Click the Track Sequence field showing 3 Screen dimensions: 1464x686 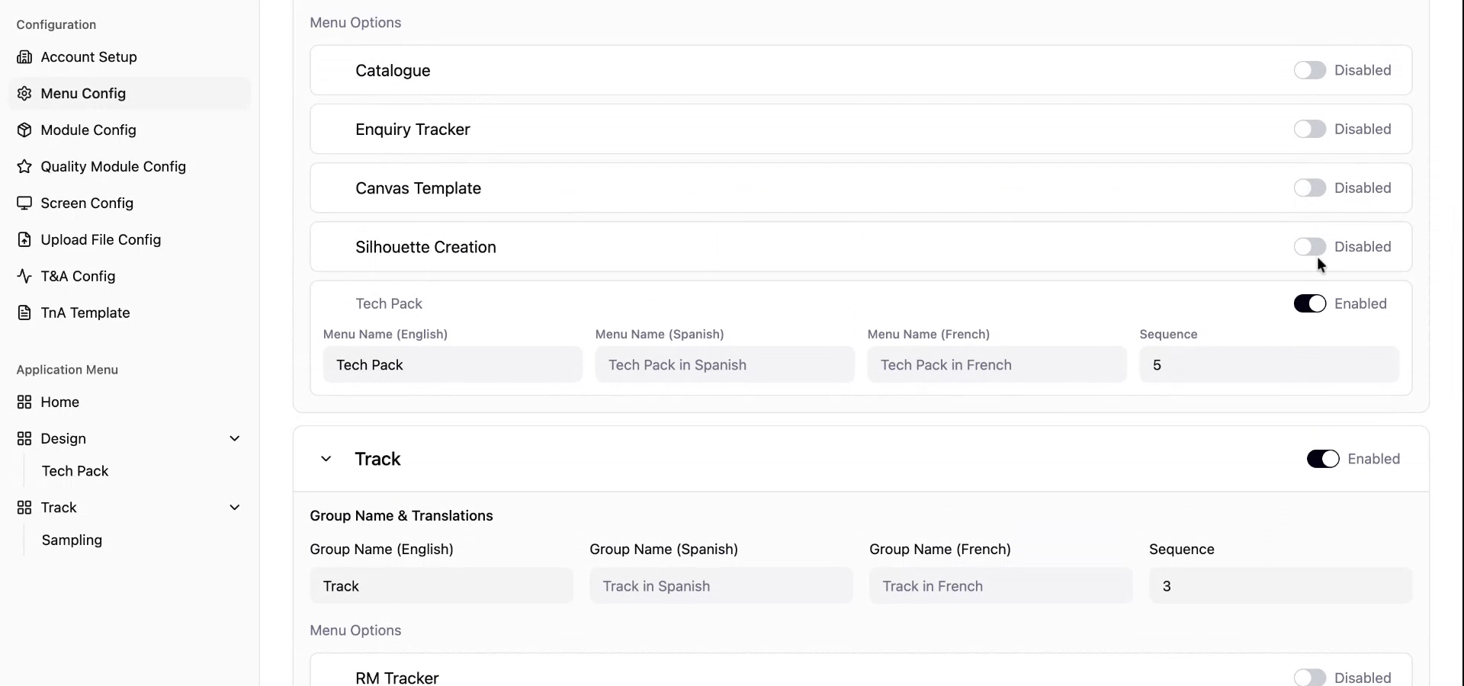(1281, 586)
